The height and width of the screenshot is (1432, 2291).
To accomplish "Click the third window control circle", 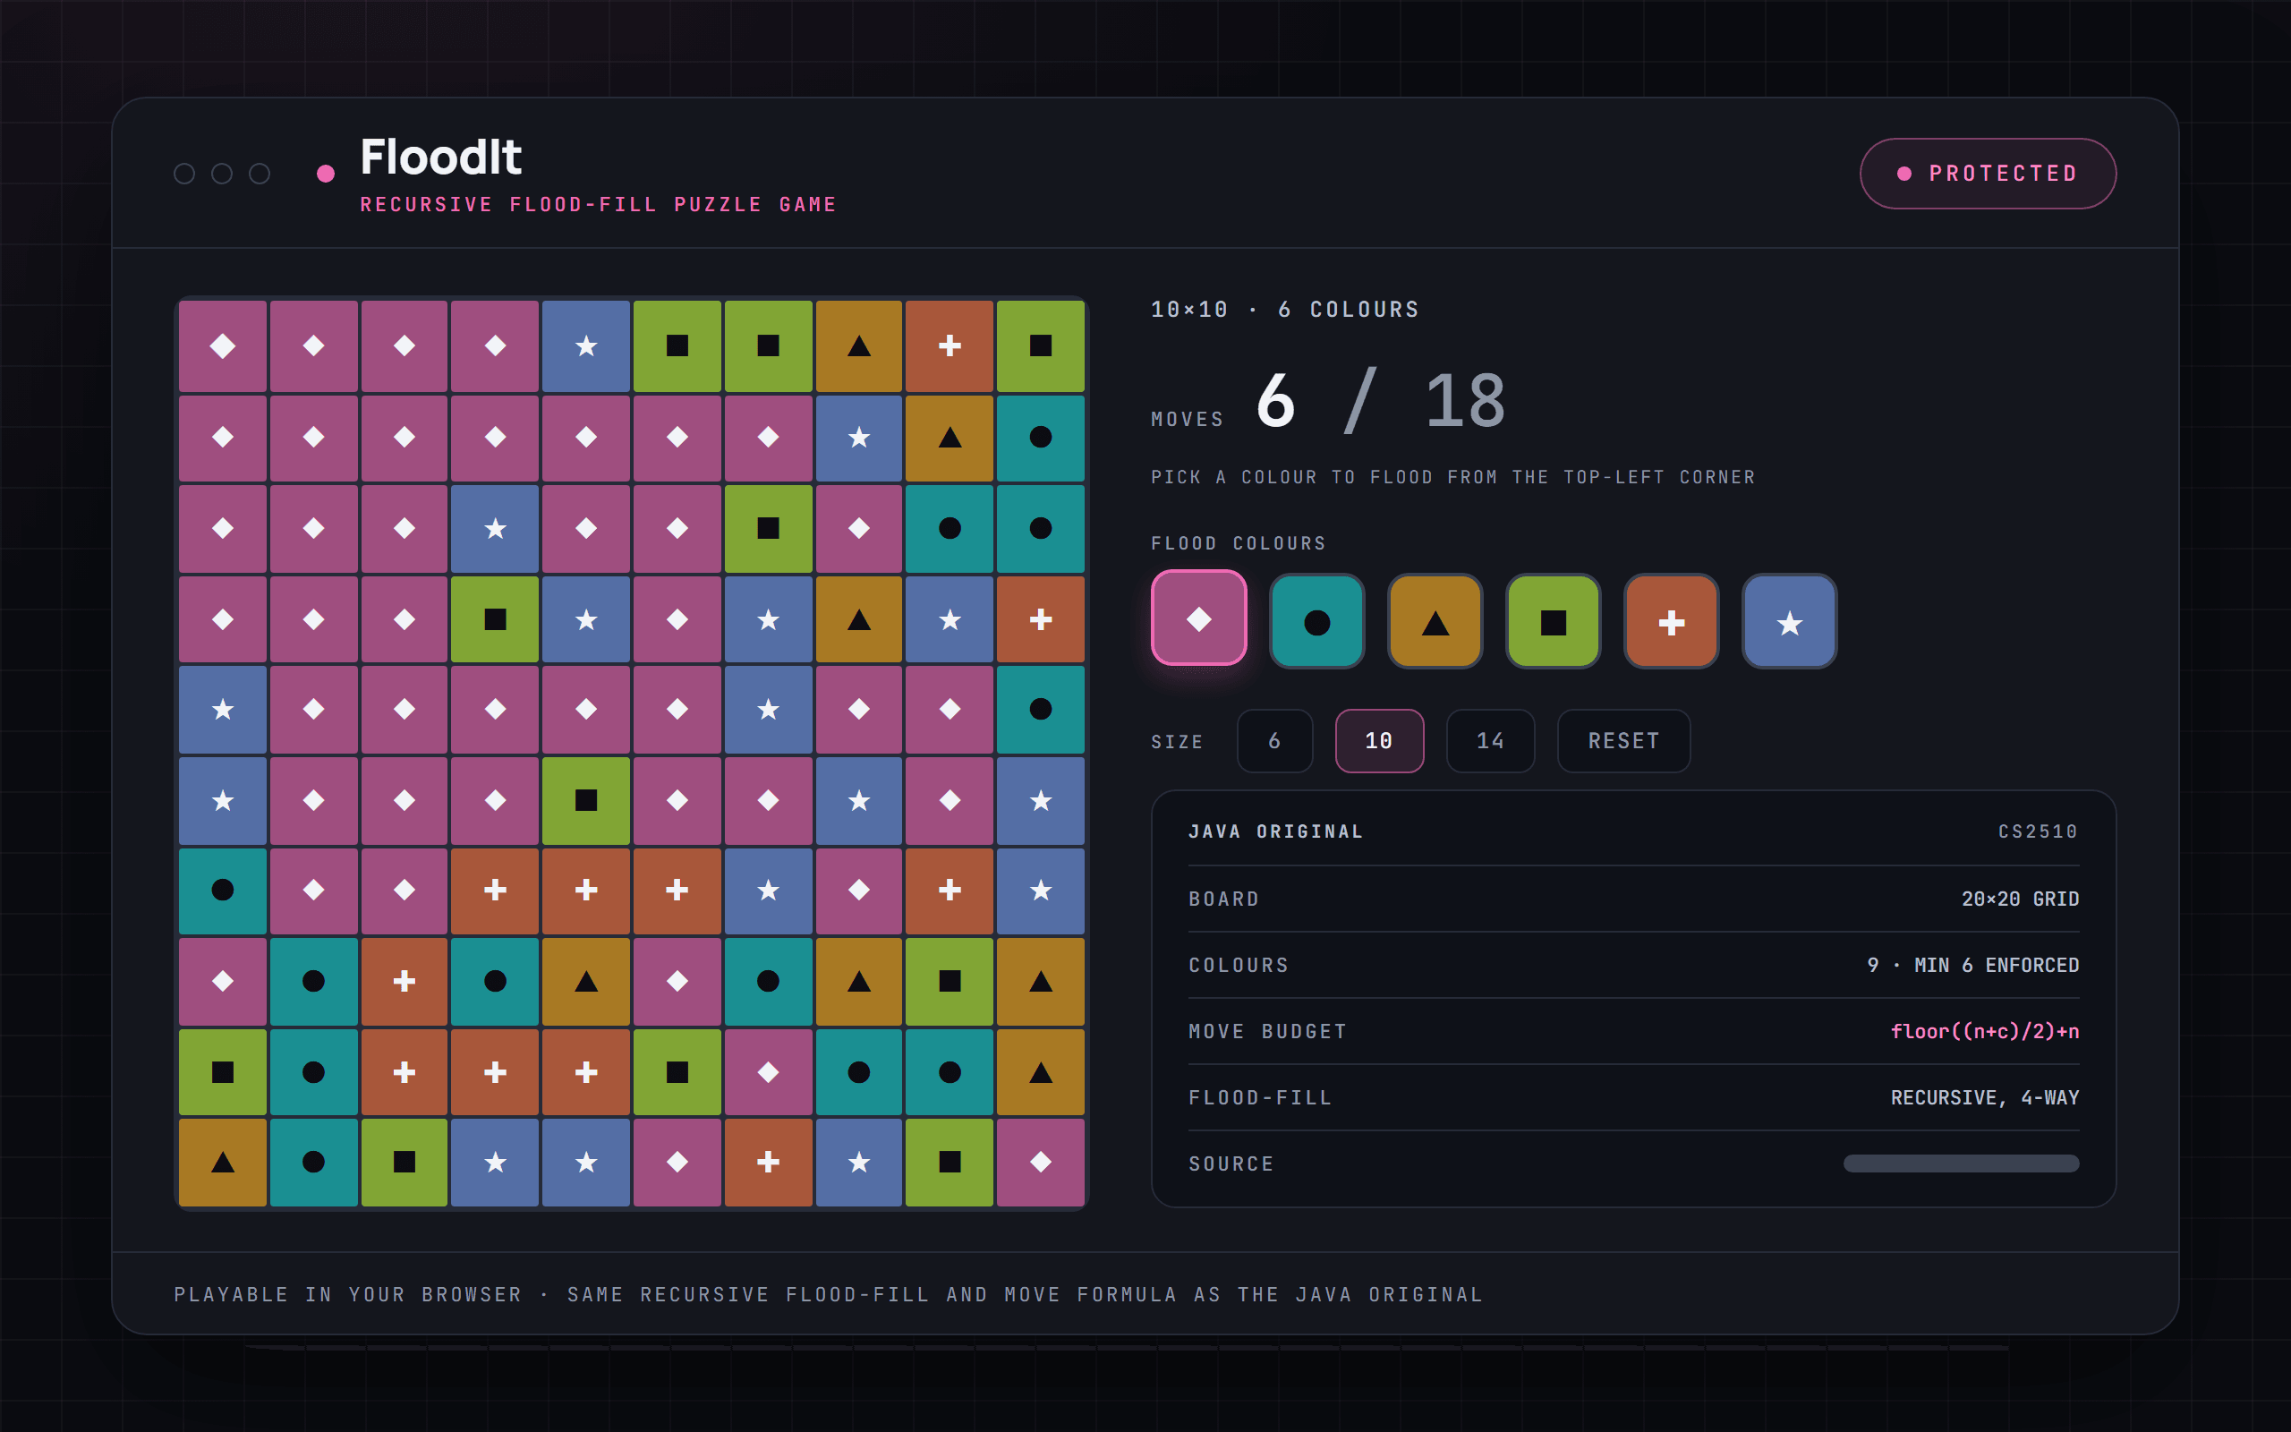I will (260, 174).
